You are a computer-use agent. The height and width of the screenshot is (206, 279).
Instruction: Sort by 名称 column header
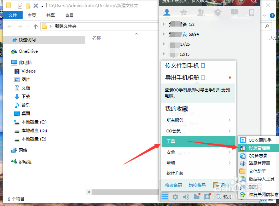(97, 38)
